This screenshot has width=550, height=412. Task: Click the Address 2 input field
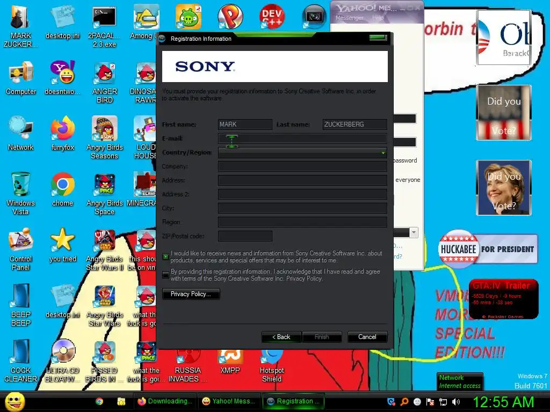point(302,194)
